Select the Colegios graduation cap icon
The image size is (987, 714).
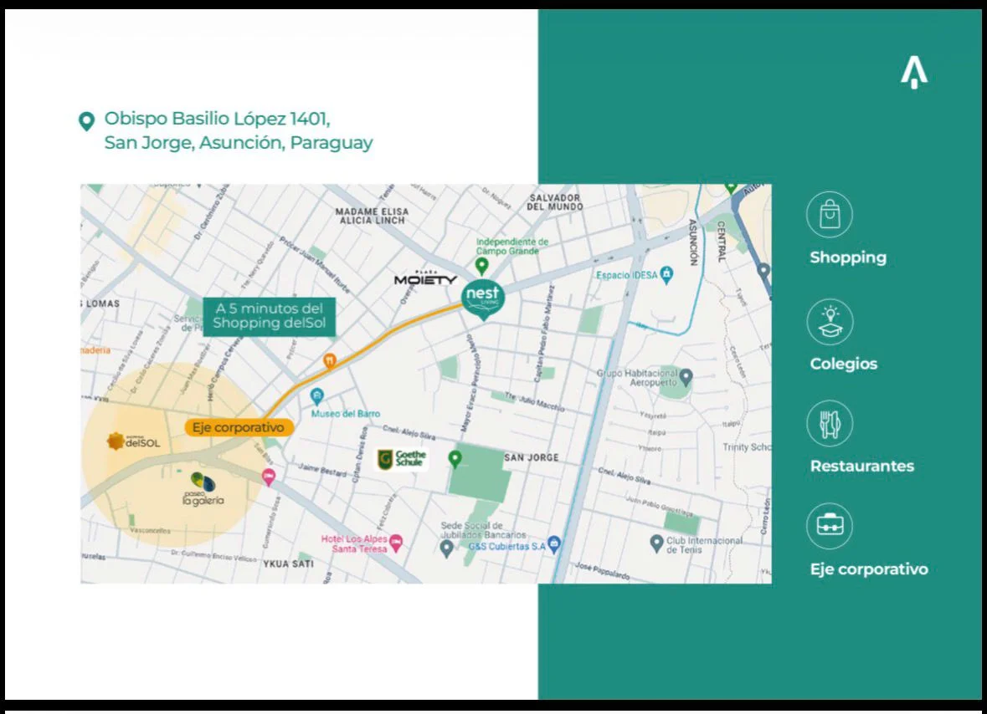point(829,322)
